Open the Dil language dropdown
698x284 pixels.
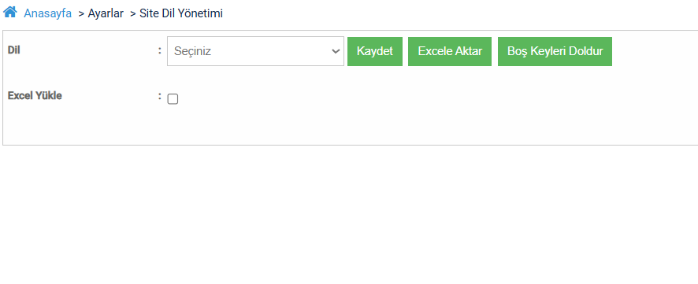tap(255, 51)
